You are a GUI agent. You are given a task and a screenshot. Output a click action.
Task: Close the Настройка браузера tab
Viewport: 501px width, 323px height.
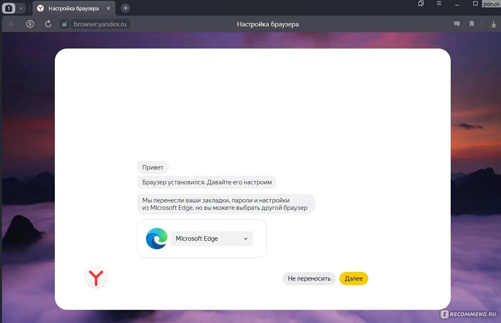point(108,8)
